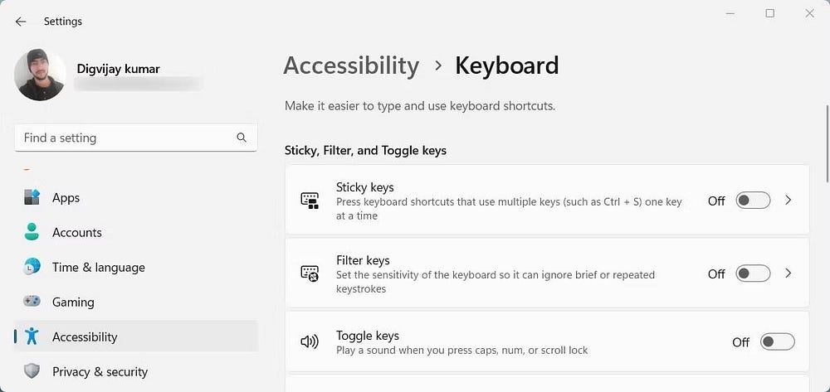
Task: Click the Find a setting search box
Action: point(124,138)
